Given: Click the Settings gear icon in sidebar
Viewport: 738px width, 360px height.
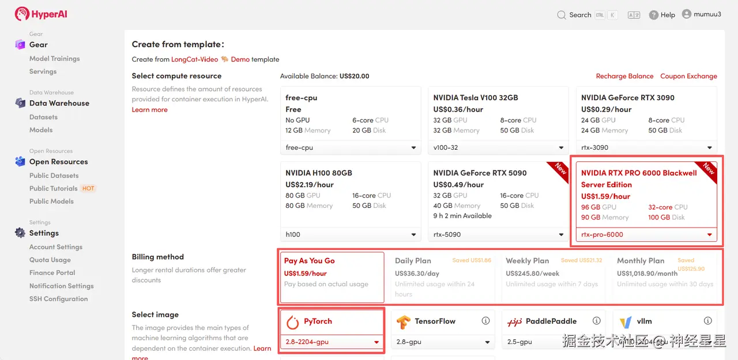Looking at the screenshot, I should pos(20,233).
